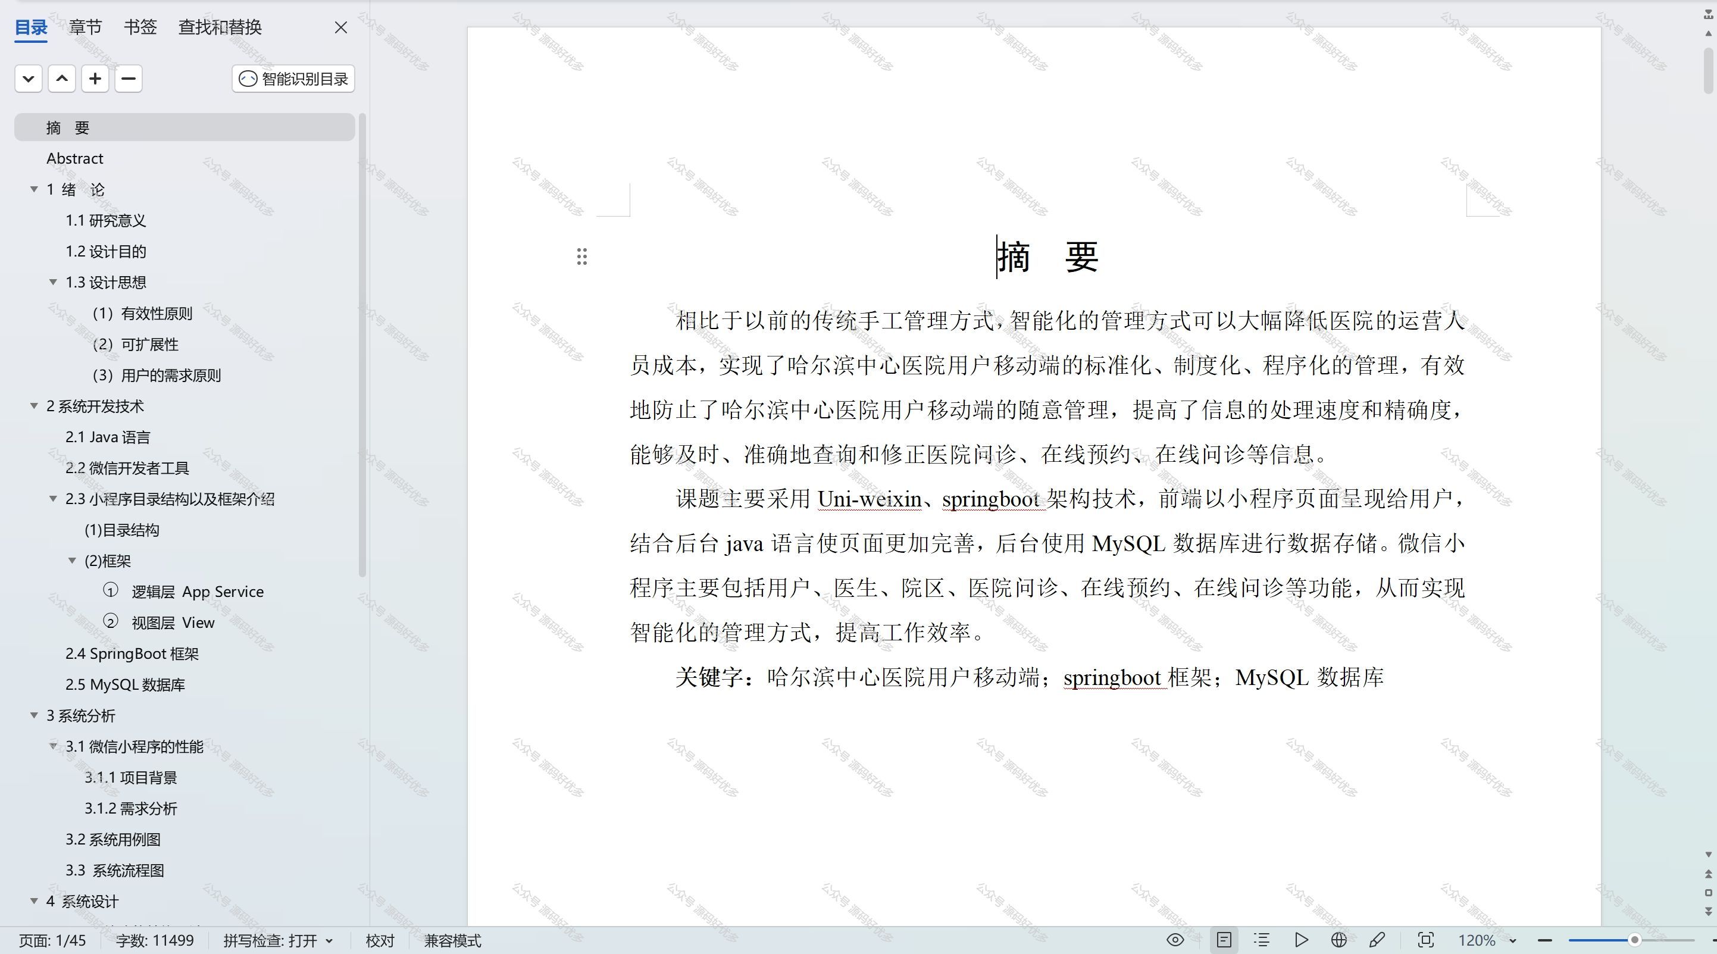This screenshot has width=1717, height=954.
Task: Click the pen writing mode icon
Action: coord(1377,940)
